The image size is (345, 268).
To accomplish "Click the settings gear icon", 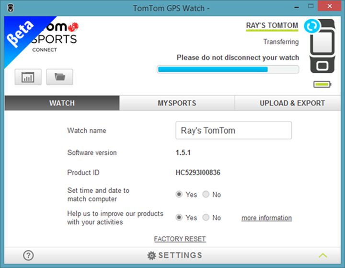I will pyautogui.click(x=151, y=256).
